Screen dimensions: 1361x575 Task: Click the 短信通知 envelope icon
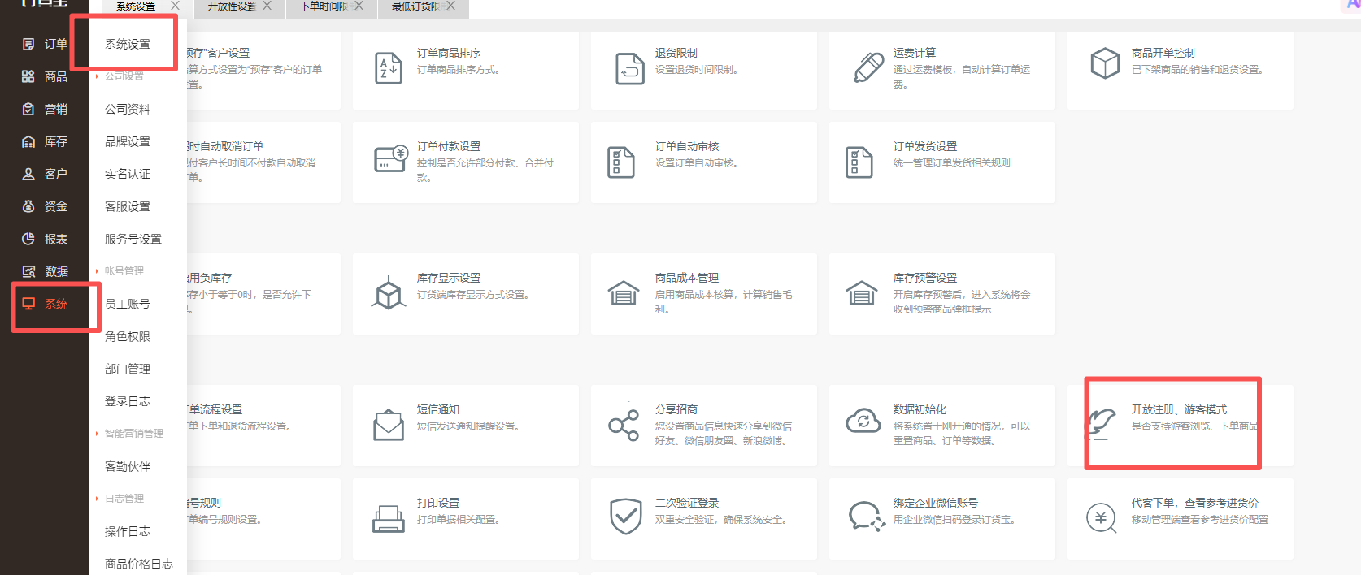point(389,425)
